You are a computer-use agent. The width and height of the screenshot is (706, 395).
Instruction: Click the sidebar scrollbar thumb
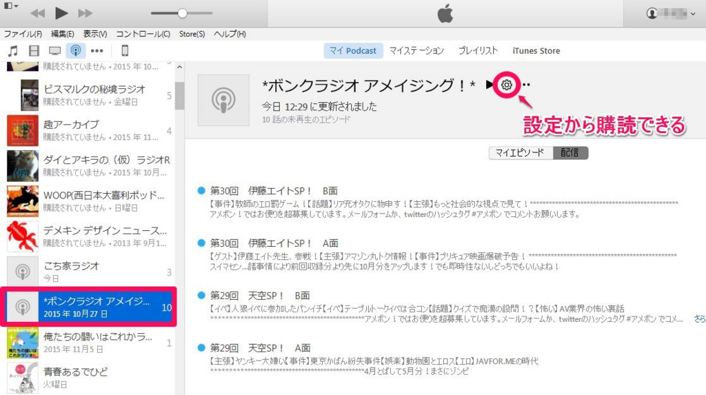(x=180, y=96)
